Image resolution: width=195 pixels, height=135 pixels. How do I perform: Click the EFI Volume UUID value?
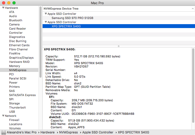pyautogui.click(x=103, y=114)
